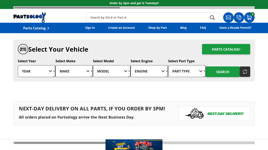The height and width of the screenshot is (150, 268).
Task: Focus the Search by Vin or Part field
Action: point(147,18)
